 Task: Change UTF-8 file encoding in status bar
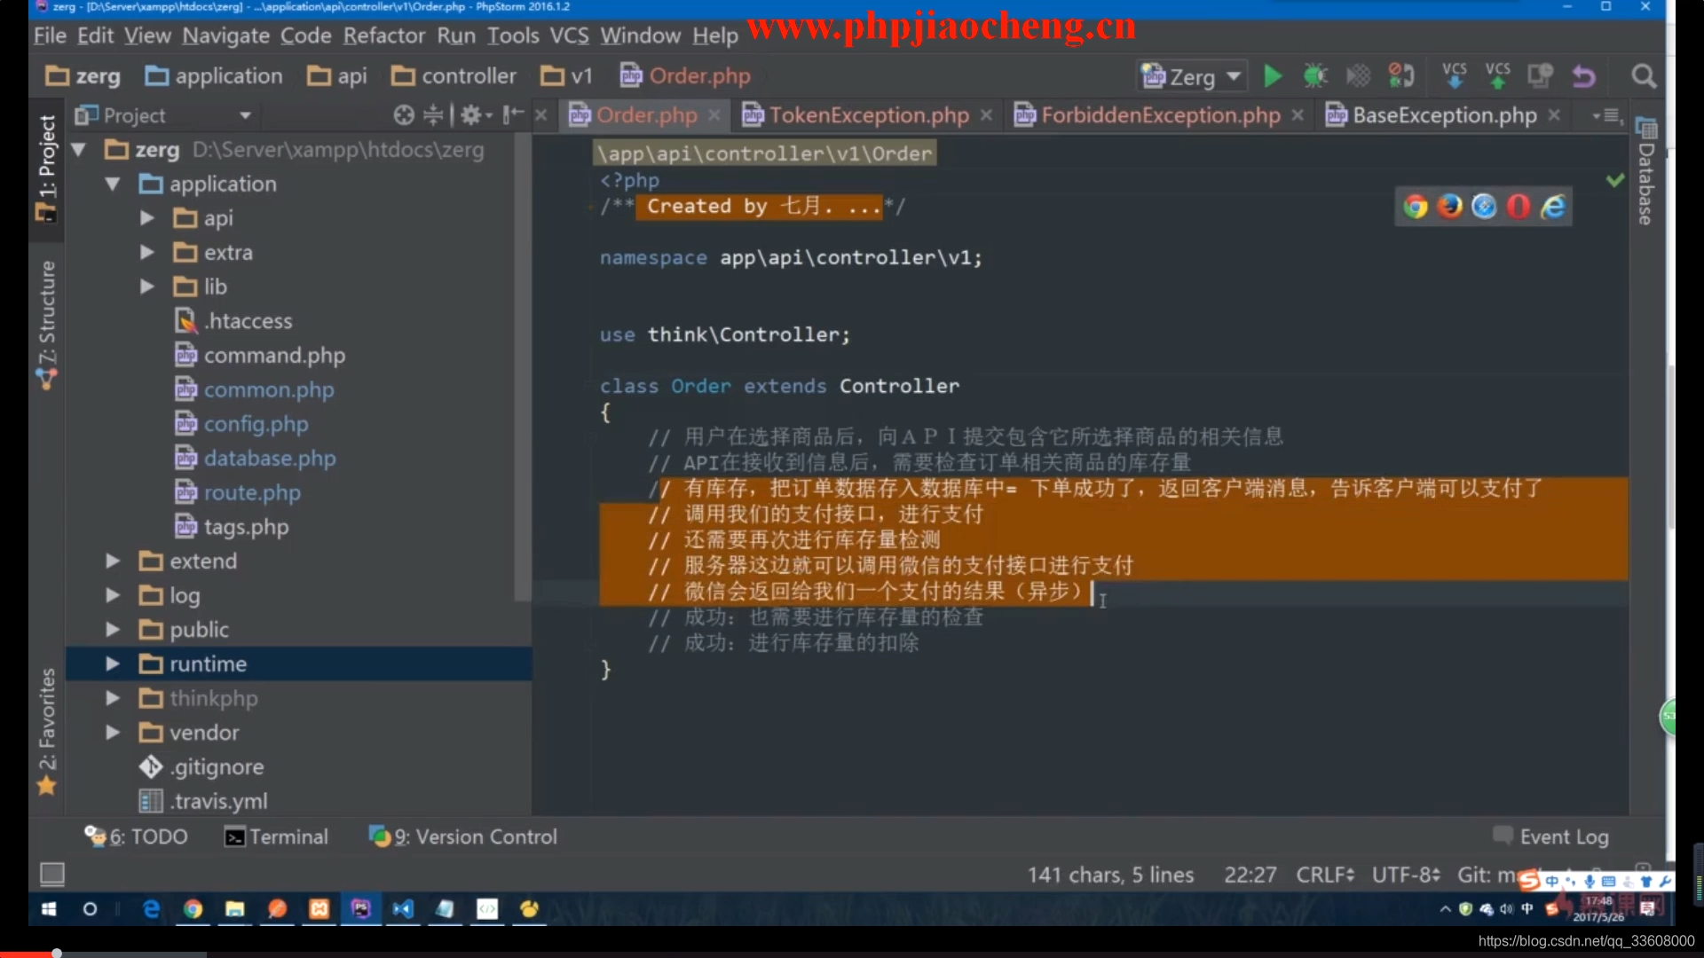pyautogui.click(x=1406, y=875)
